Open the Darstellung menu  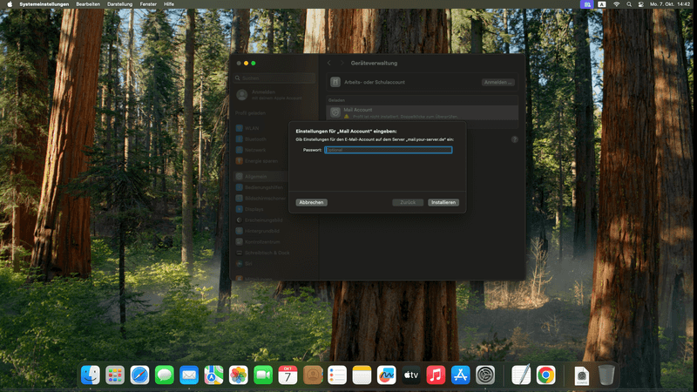point(120,4)
